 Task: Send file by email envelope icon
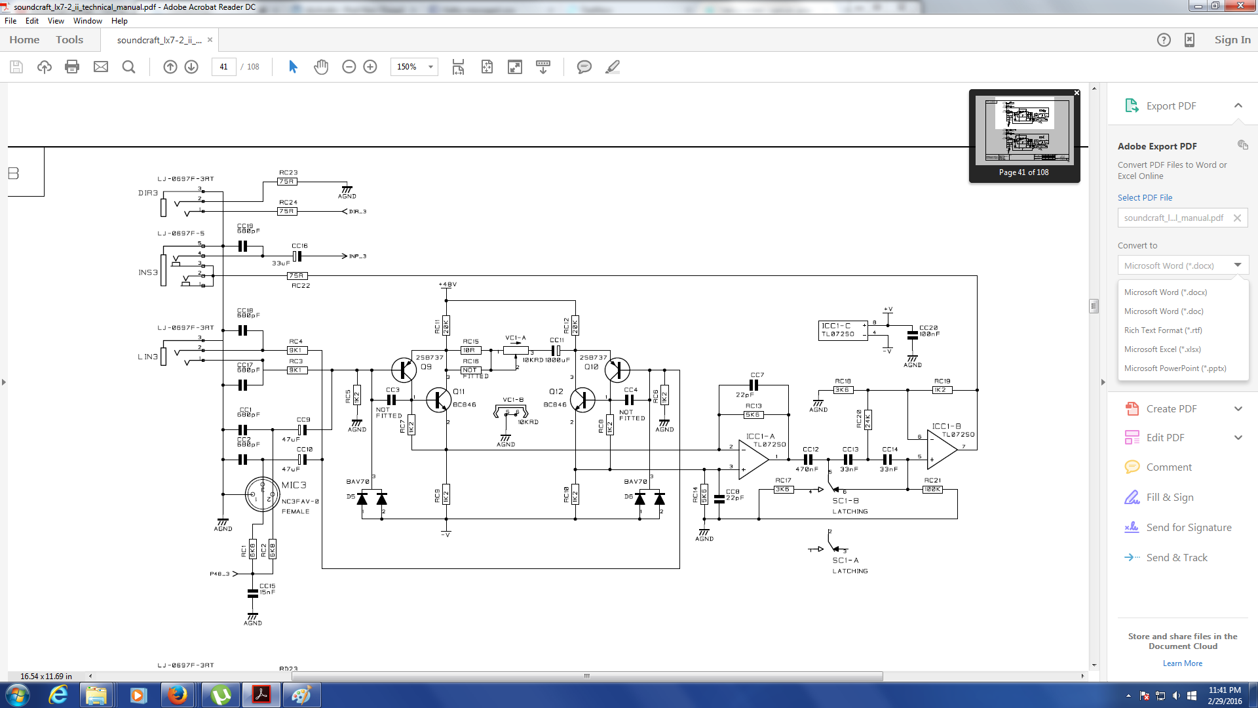(101, 67)
